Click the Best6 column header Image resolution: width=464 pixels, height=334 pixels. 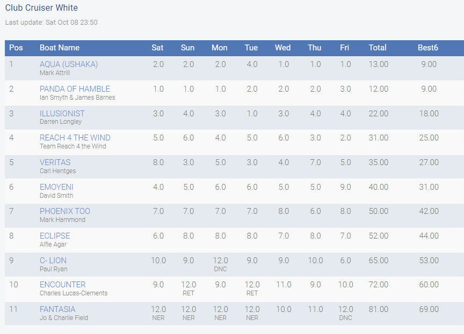(428, 48)
